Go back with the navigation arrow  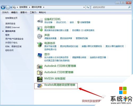point(3,7)
